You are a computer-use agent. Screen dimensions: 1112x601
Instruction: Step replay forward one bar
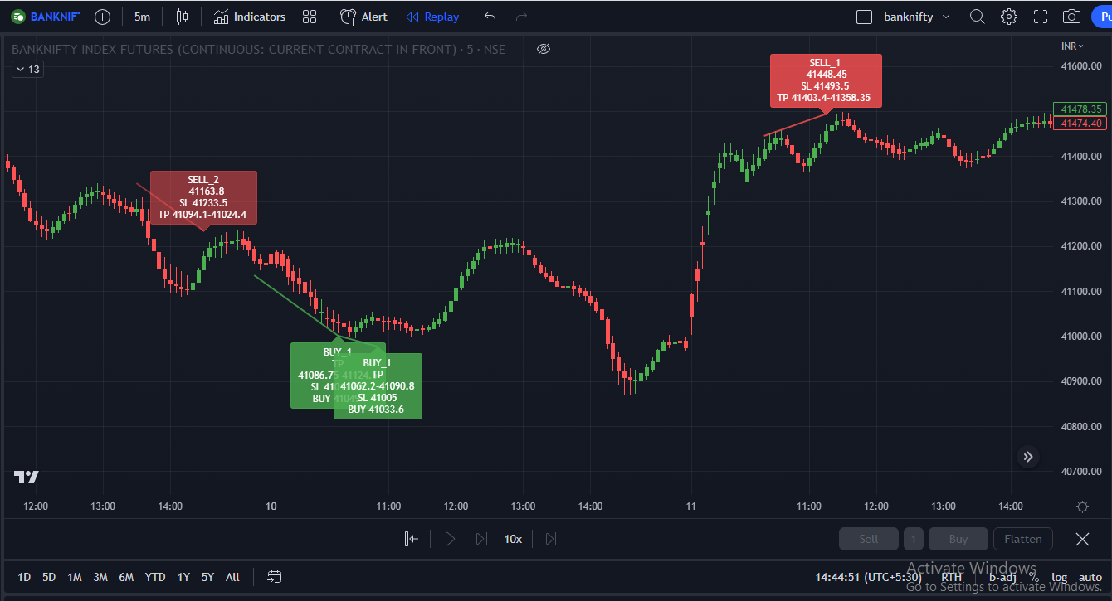481,539
